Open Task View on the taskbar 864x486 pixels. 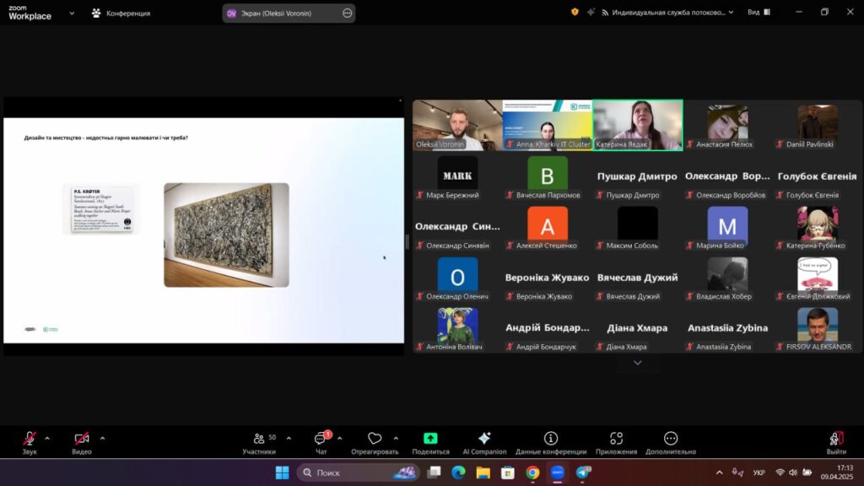tap(435, 472)
